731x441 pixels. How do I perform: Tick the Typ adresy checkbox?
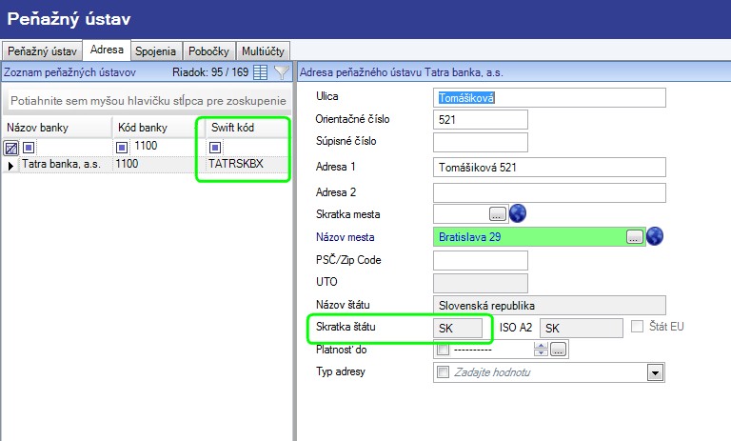click(443, 372)
